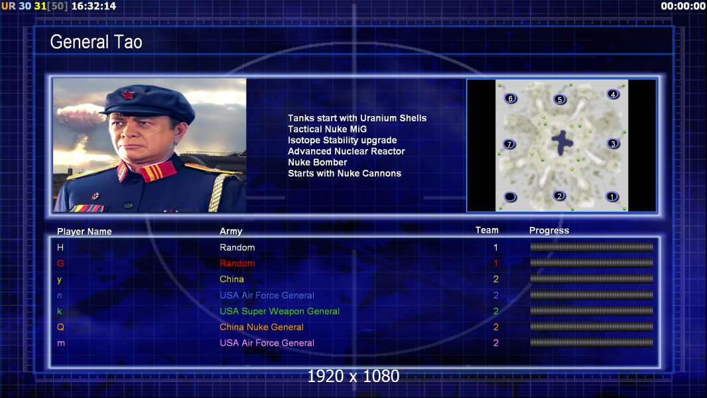707x398 pixels.
Task: Click progress bar for player n
Action: point(592,295)
